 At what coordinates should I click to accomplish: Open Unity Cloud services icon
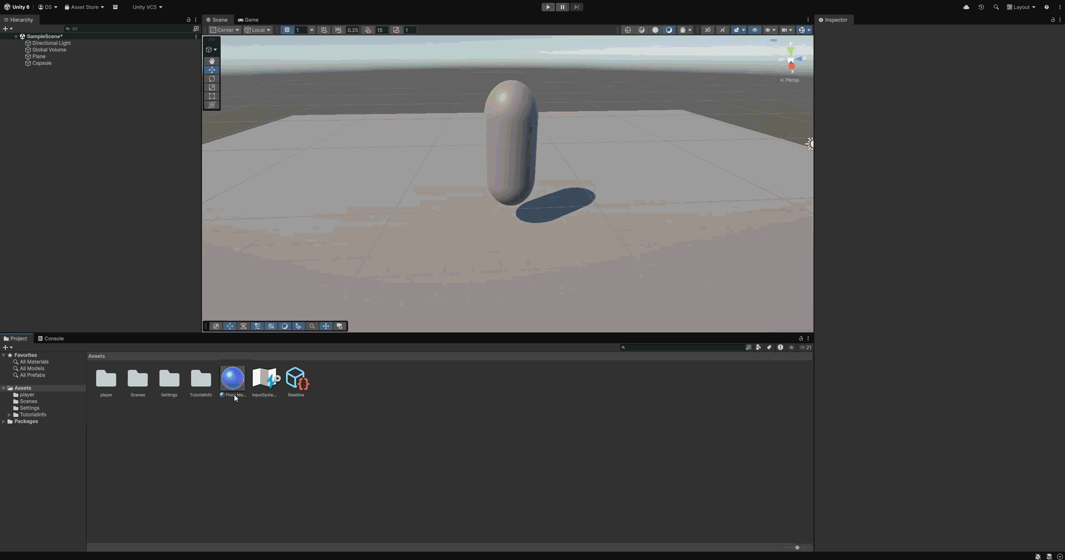(x=965, y=7)
